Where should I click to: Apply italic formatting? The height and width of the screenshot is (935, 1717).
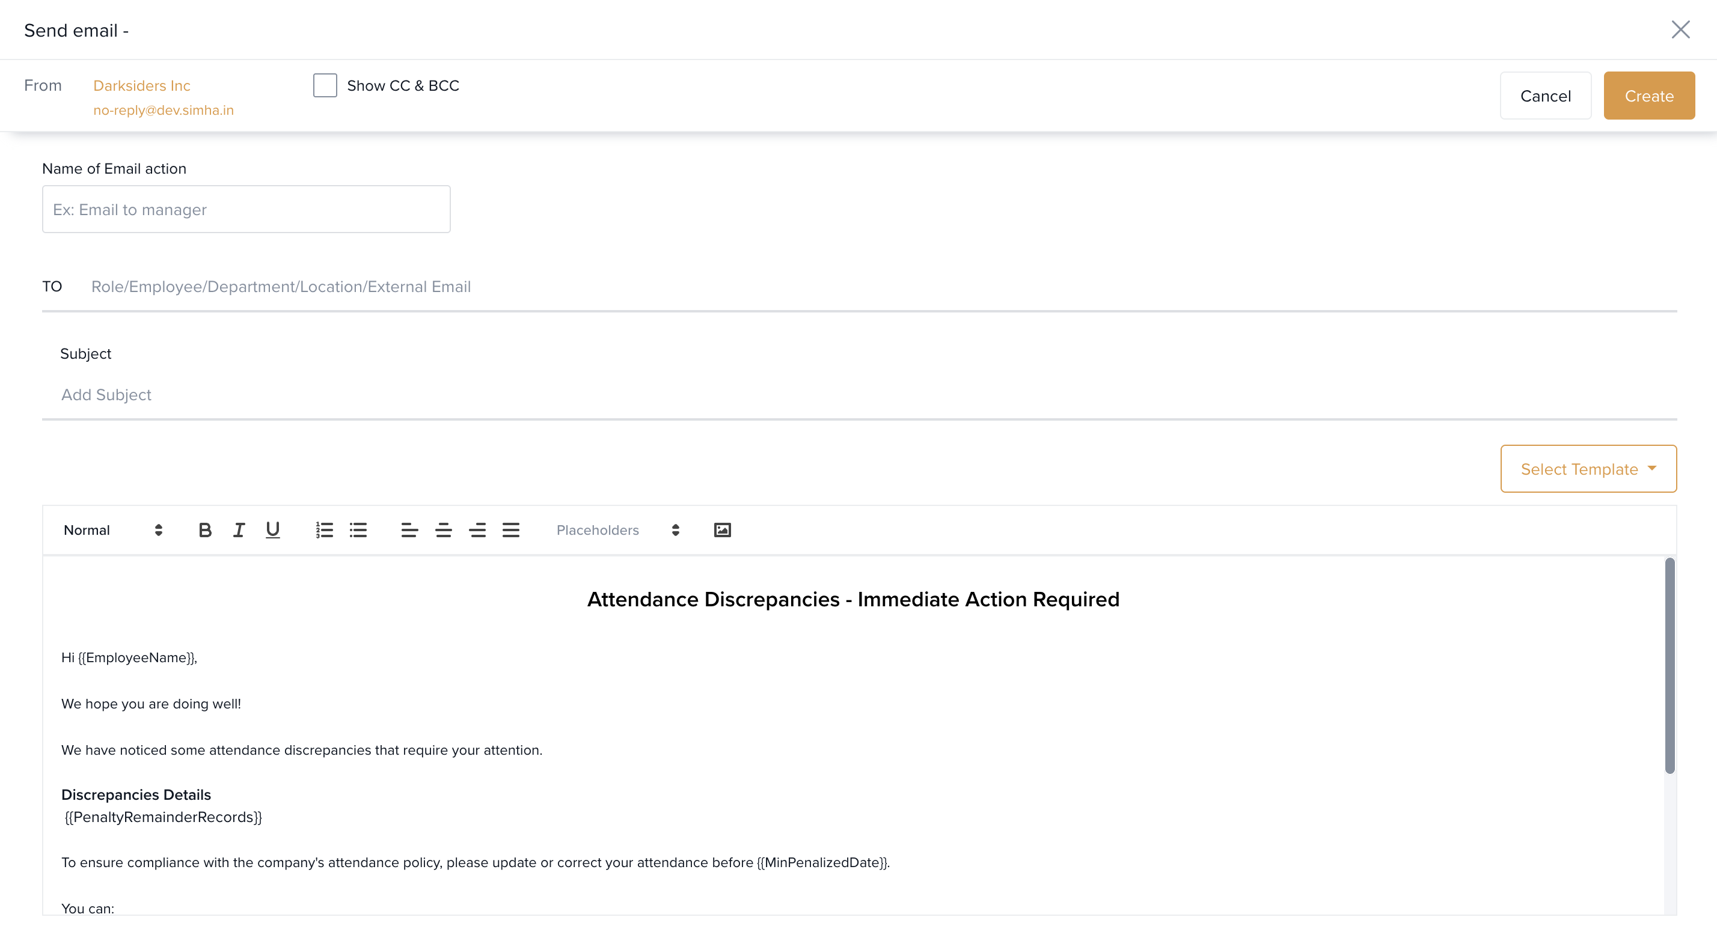239,530
